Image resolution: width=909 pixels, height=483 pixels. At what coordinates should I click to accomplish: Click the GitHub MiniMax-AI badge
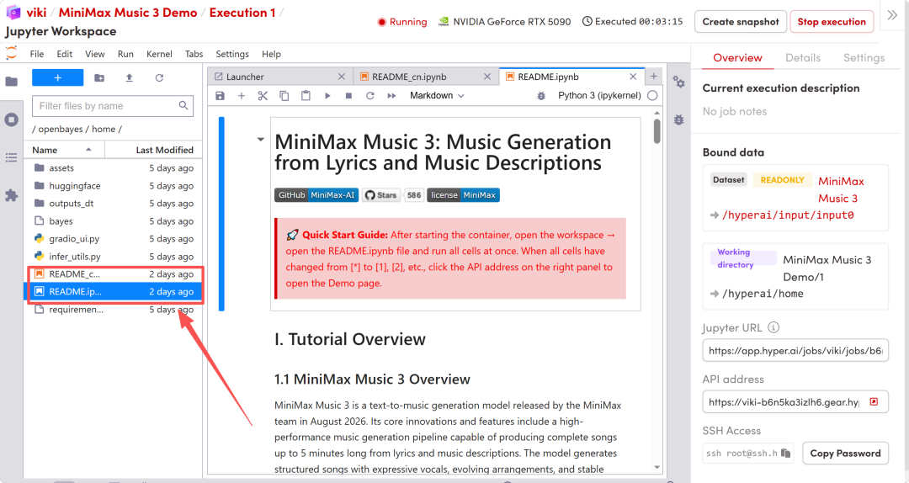point(316,195)
